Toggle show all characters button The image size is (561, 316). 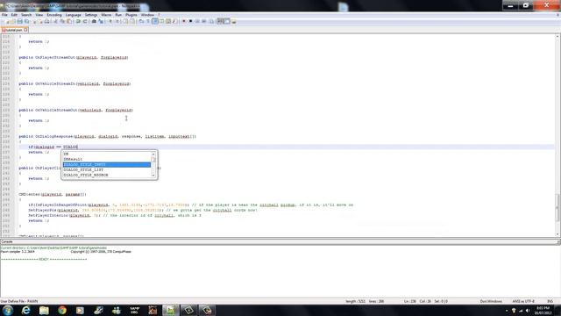click(148, 21)
